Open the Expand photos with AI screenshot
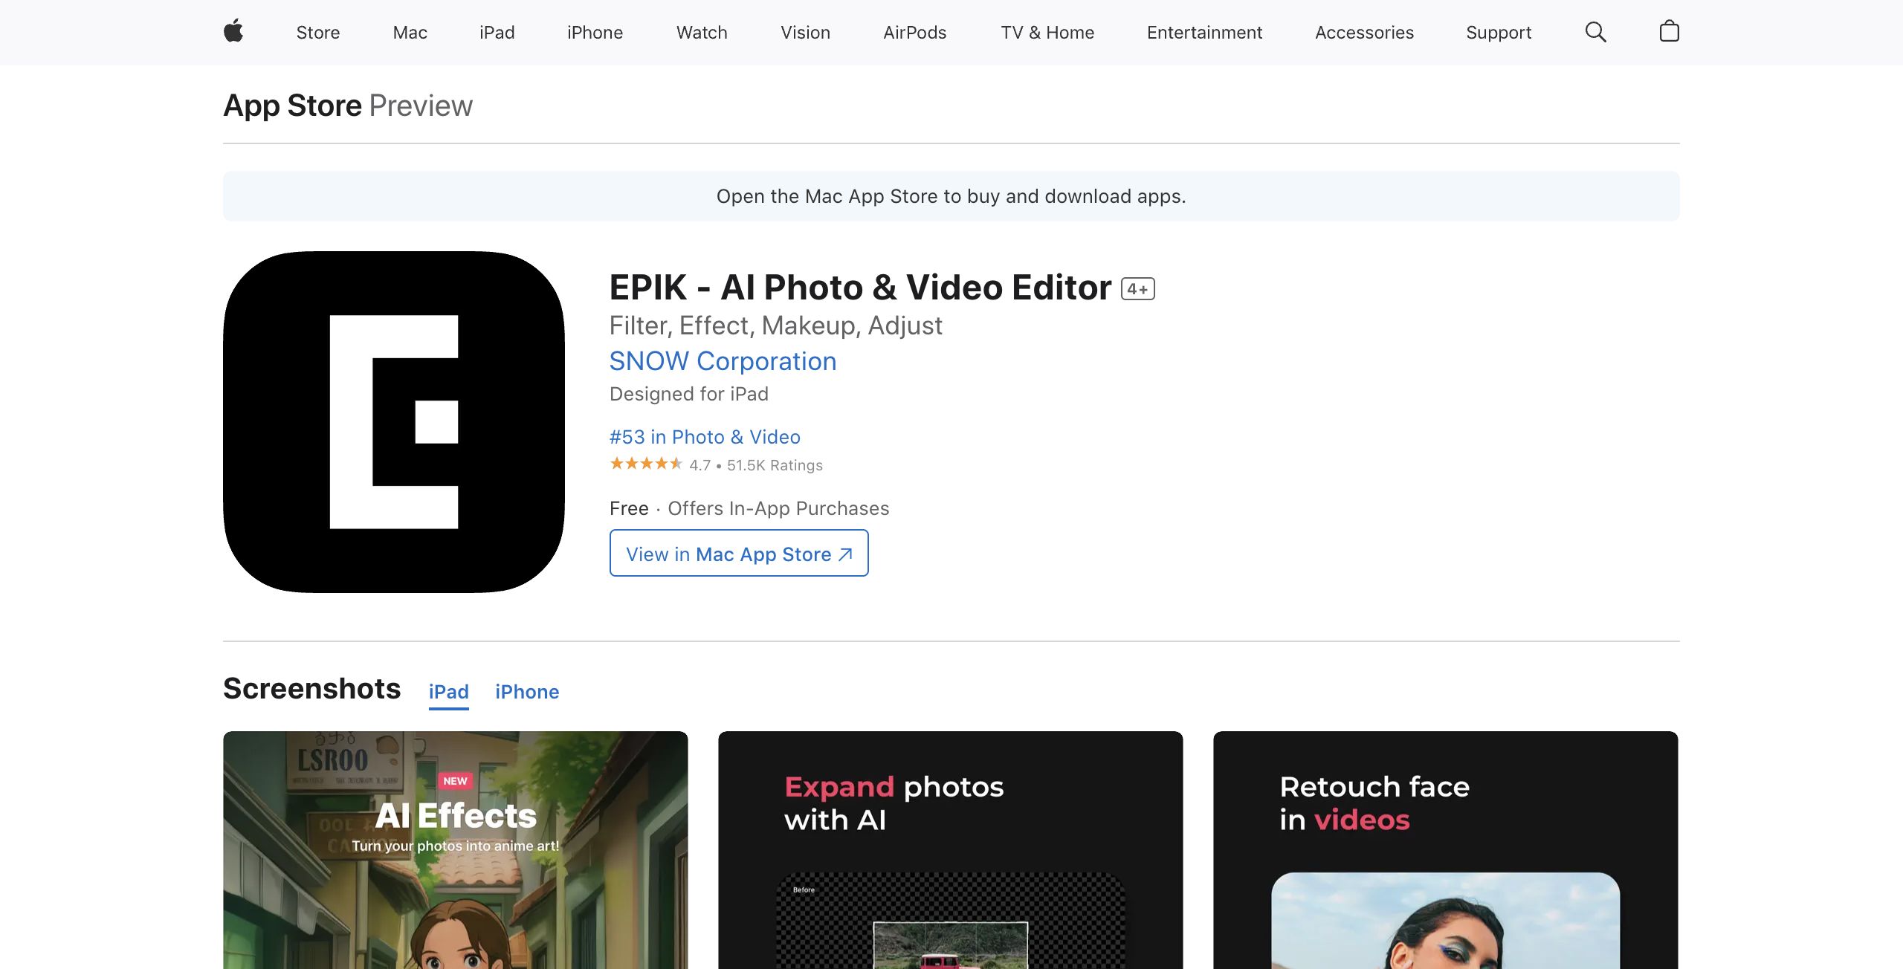This screenshot has width=1903, height=969. [950, 849]
